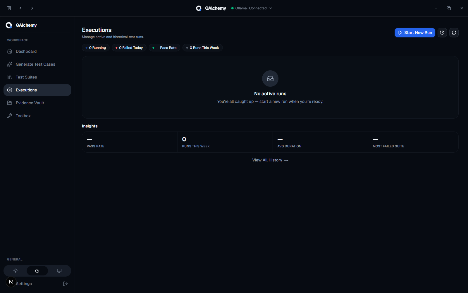
Task: Toggle the sidebar panel icon
Action: tap(9, 8)
